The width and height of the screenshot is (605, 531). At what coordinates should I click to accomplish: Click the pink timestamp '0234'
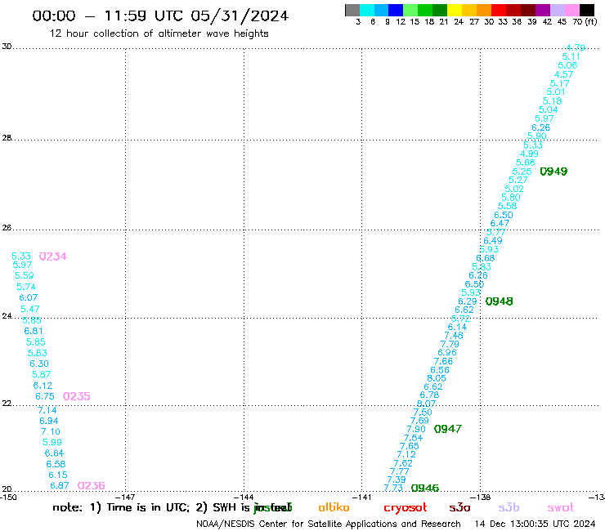click(x=53, y=257)
